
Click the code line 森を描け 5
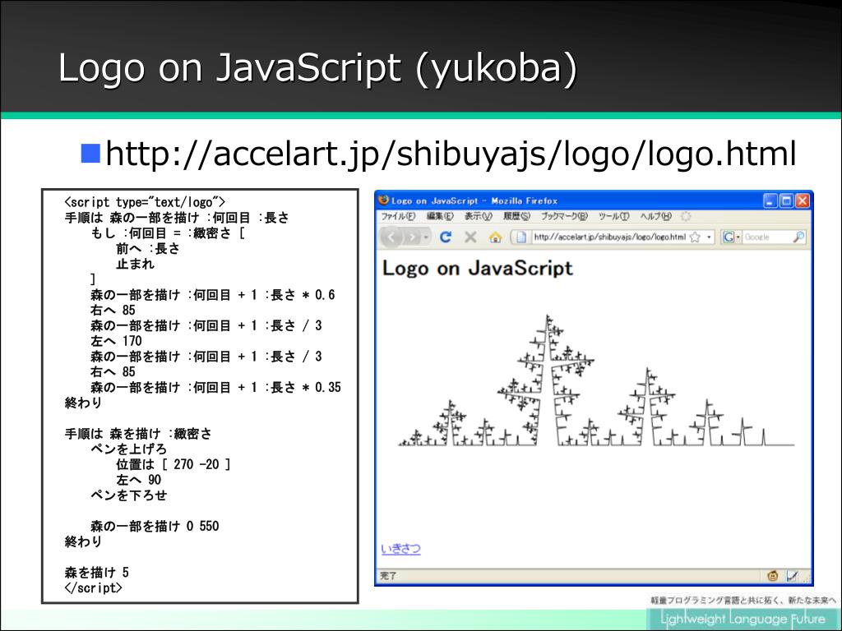pyautogui.click(x=97, y=572)
